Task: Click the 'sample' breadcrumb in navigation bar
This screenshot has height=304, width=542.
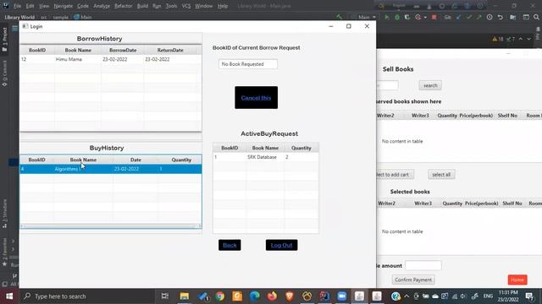Action: tap(60, 17)
